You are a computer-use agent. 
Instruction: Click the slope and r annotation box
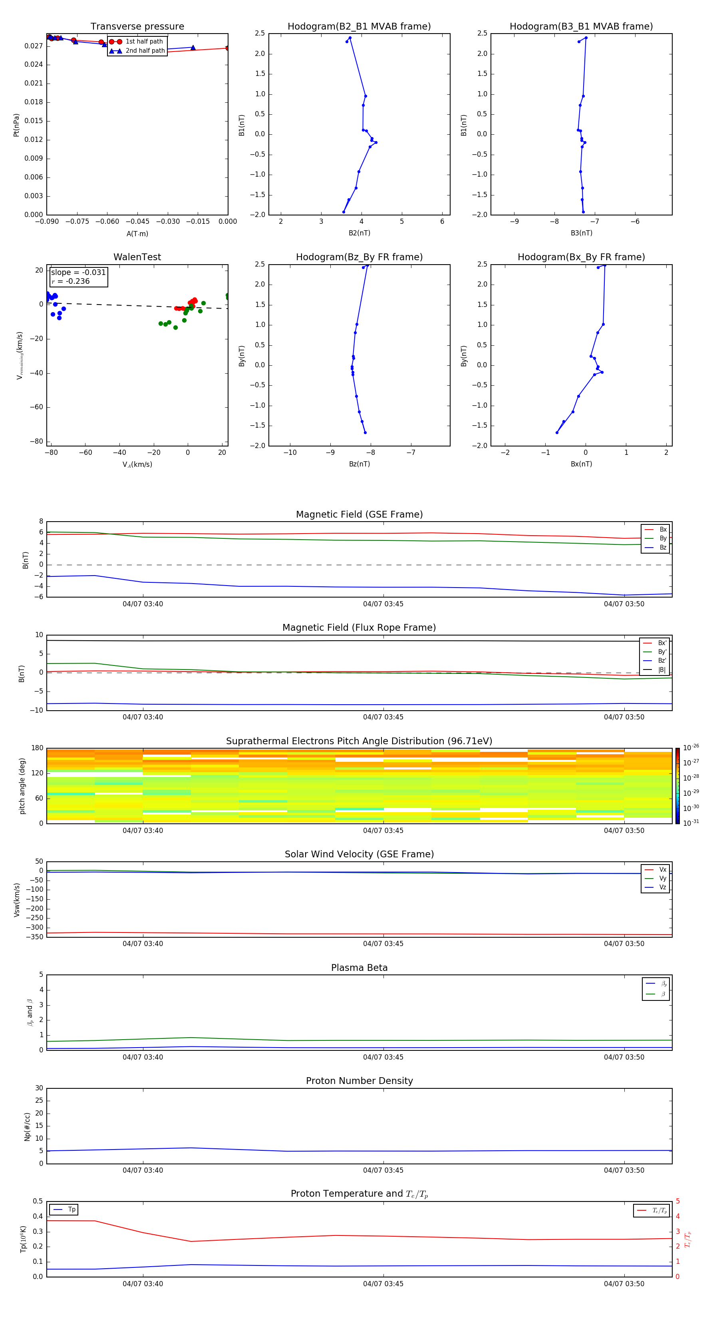[78, 277]
